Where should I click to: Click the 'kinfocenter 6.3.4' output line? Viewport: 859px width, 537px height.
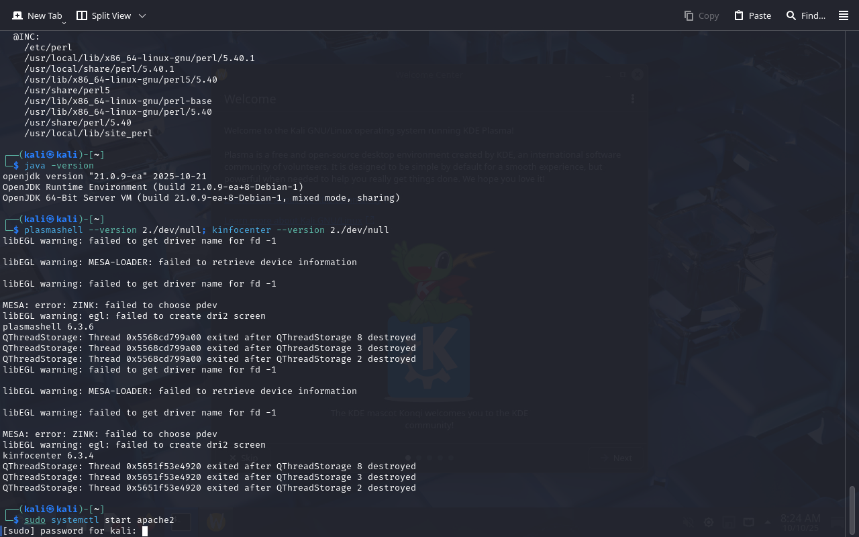tap(48, 456)
